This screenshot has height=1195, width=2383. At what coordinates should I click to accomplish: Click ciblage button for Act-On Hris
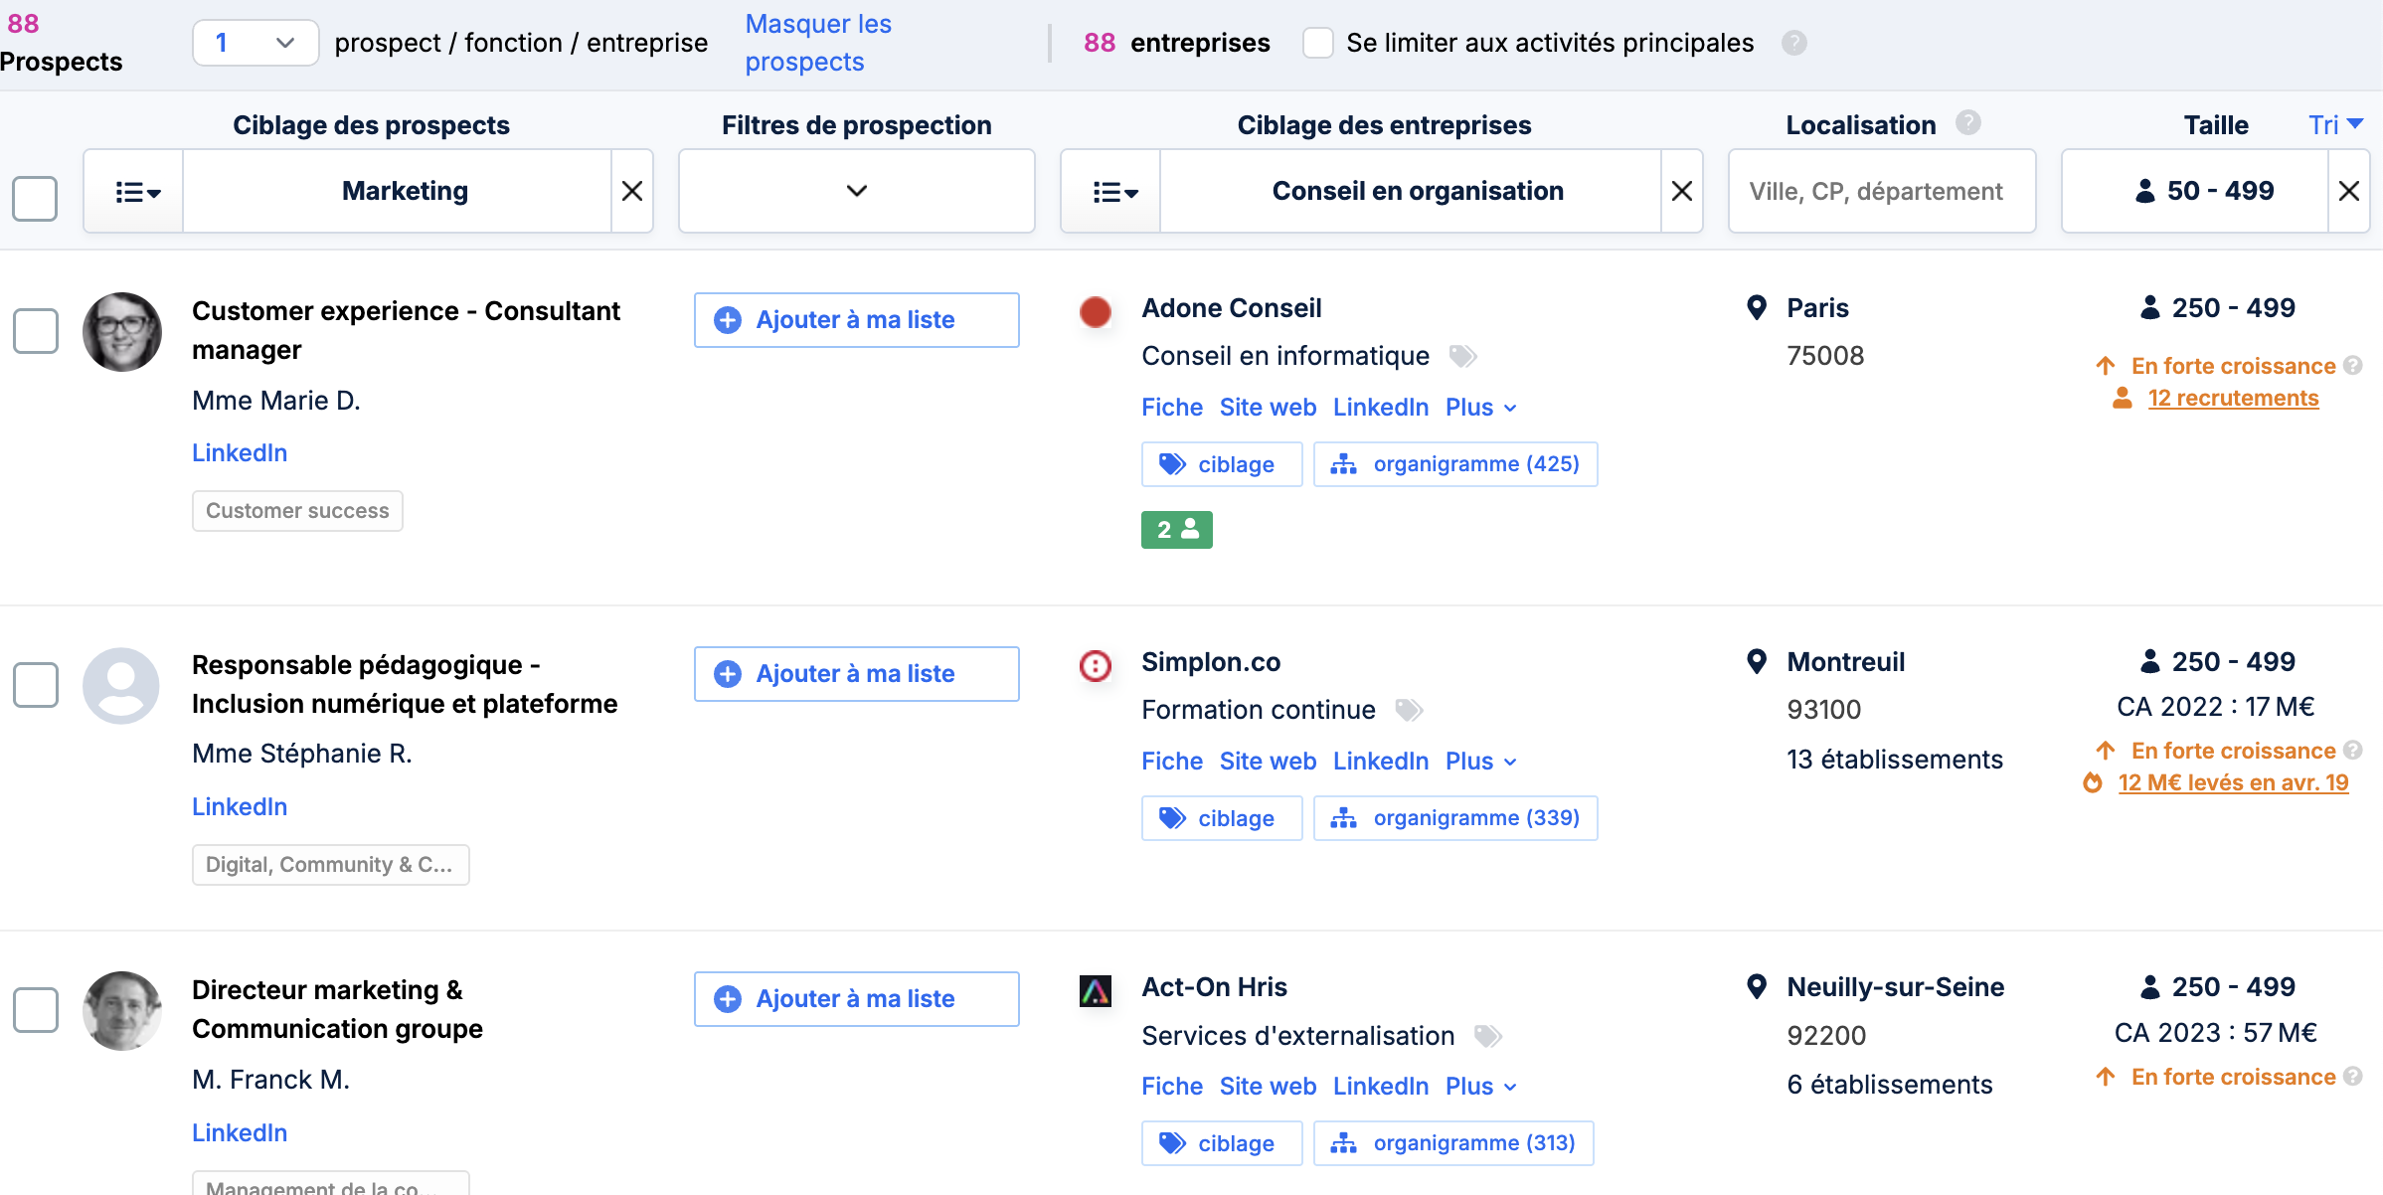[1222, 1143]
